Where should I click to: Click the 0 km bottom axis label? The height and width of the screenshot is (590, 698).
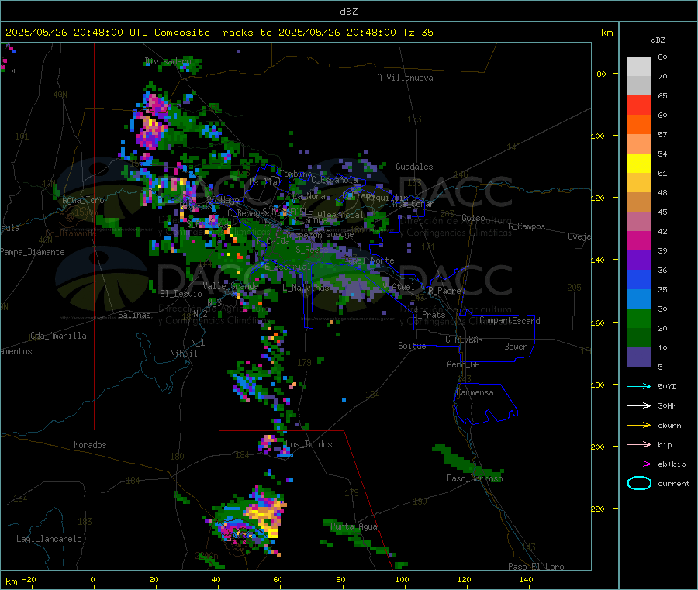92,579
